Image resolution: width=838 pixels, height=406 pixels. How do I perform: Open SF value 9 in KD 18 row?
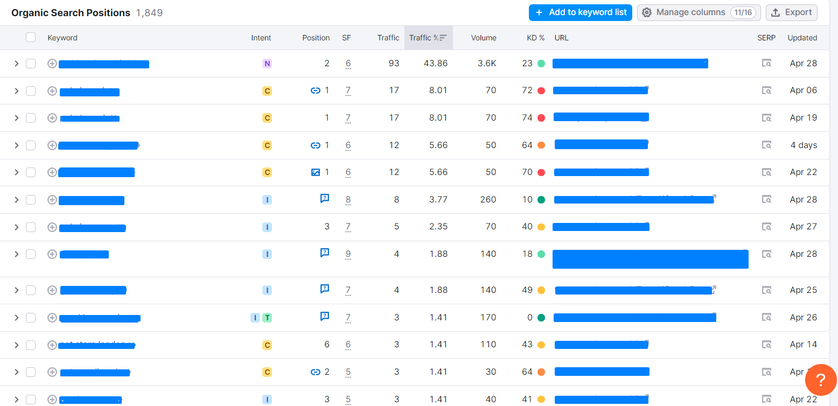point(348,254)
